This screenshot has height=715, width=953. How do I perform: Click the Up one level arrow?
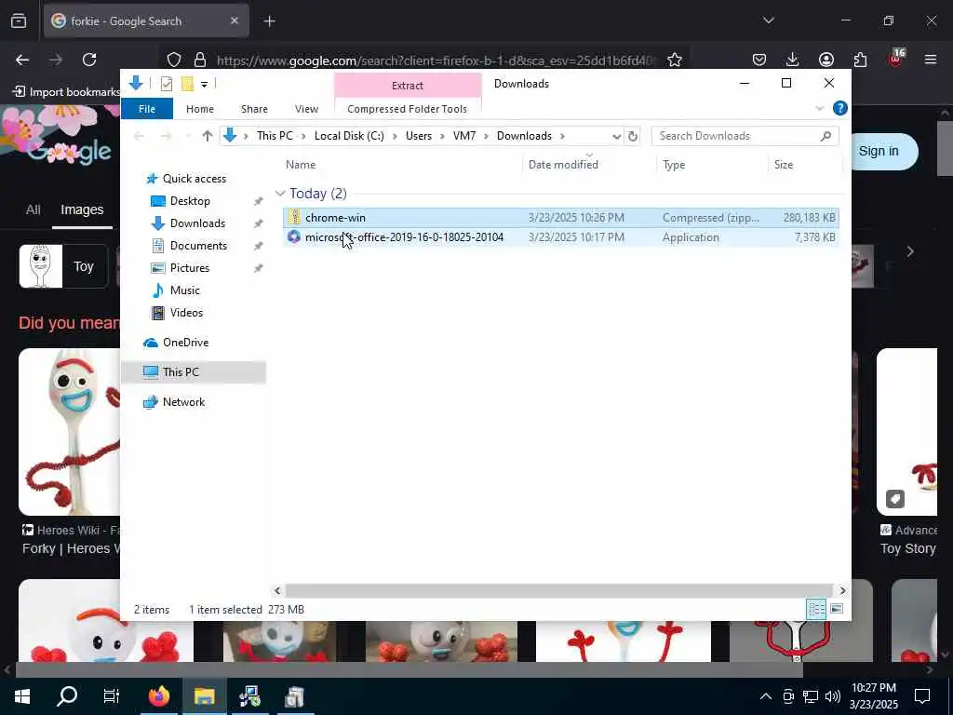click(x=208, y=136)
